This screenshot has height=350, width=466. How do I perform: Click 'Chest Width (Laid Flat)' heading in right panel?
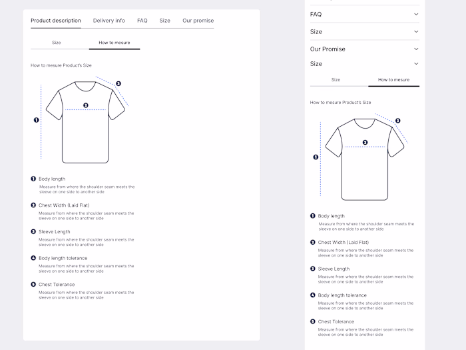pos(344,243)
